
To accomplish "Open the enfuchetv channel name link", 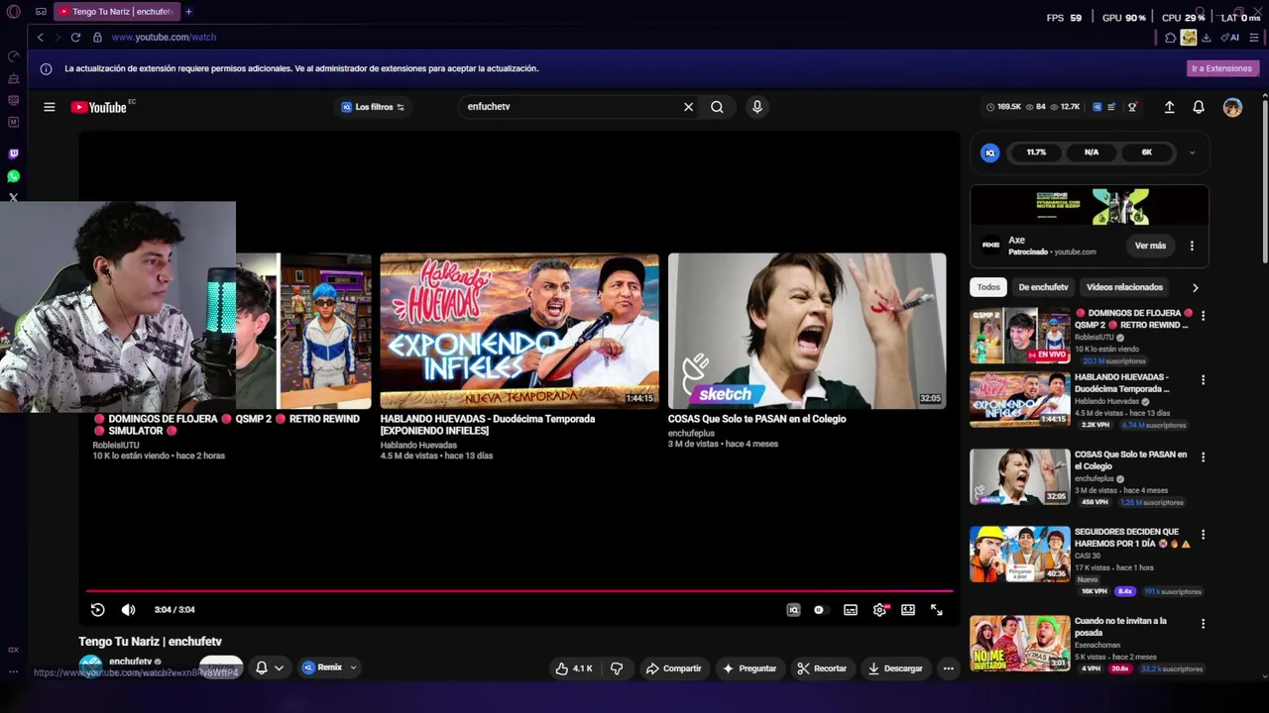I will pyautogui.click(x=131, y=662).
